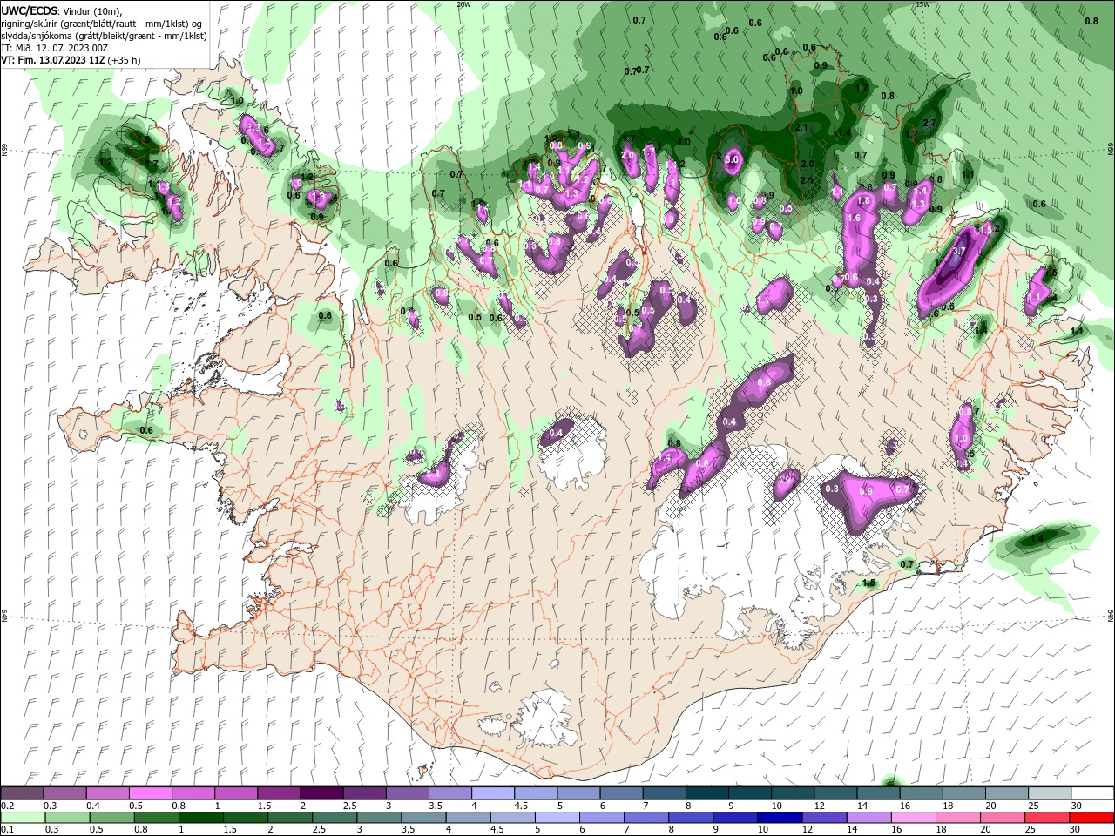The width and height of the screenshot is (1115, 836).
Task: Click the 15W longitude label at top edge
Action: point(922,4)
